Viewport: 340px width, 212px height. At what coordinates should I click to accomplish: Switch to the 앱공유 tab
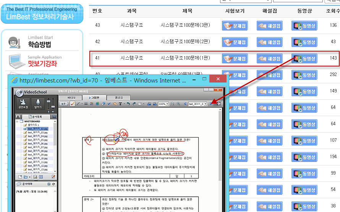click(119, 97)
